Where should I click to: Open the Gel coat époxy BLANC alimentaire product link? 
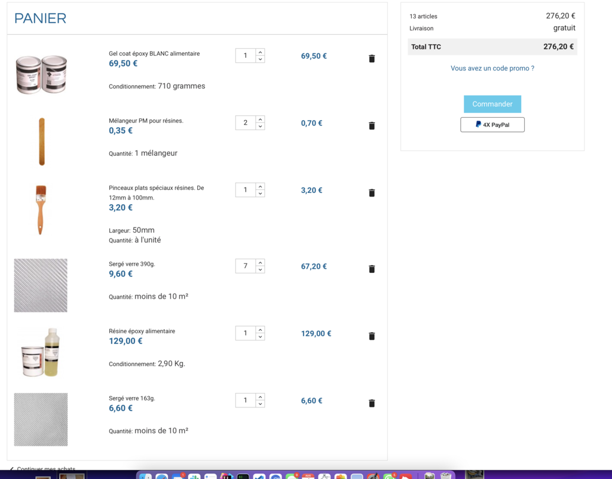tap(154, 53)
